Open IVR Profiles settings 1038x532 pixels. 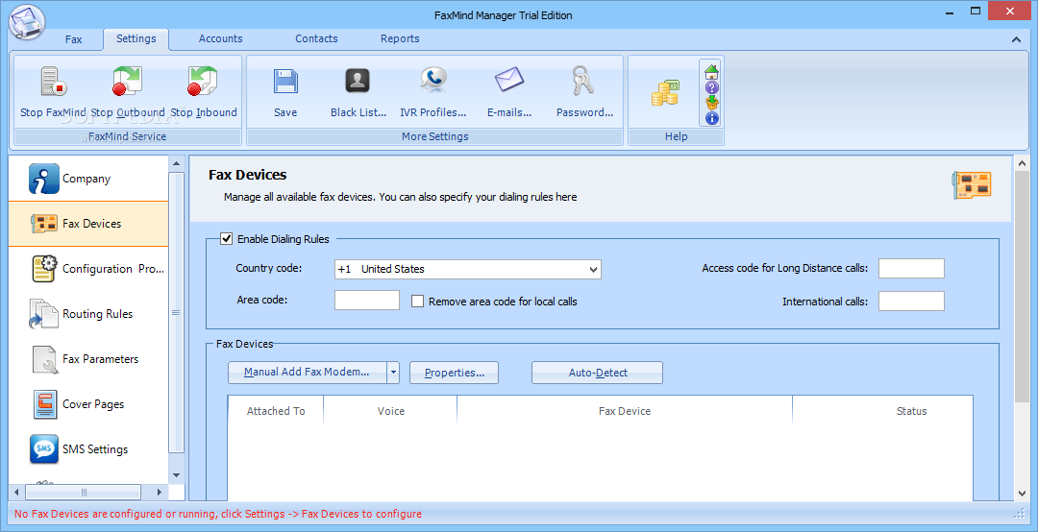point(432,92)
